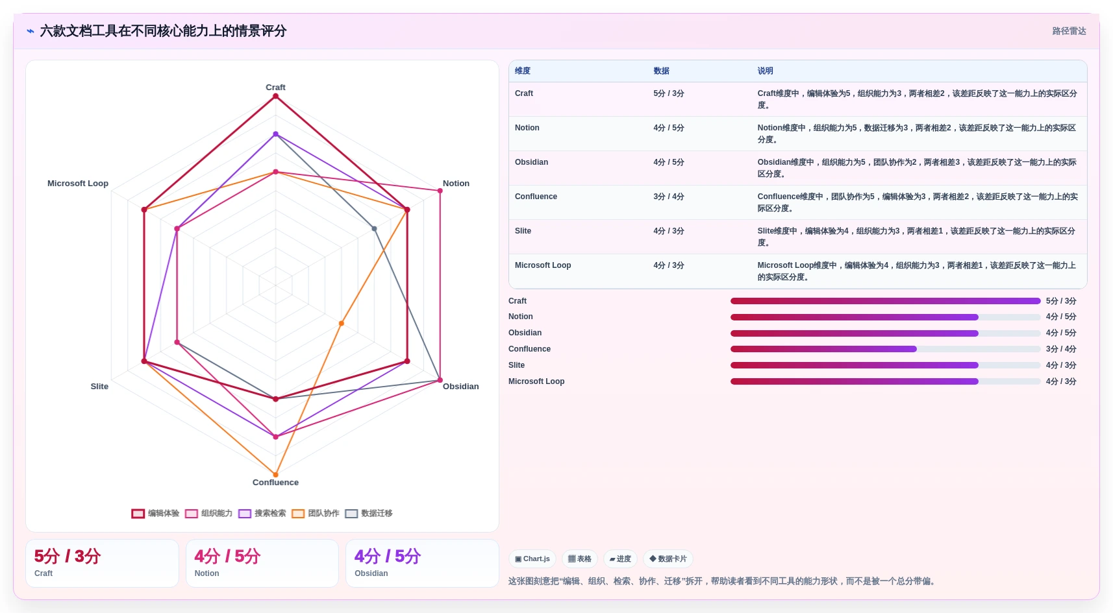
Task: Select the Confluence row in the table
Action: [797, 202]
